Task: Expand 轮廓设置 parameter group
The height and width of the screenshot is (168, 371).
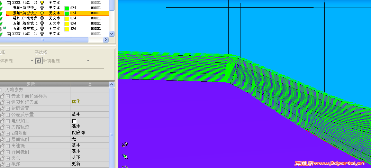Action: (8, 109)
